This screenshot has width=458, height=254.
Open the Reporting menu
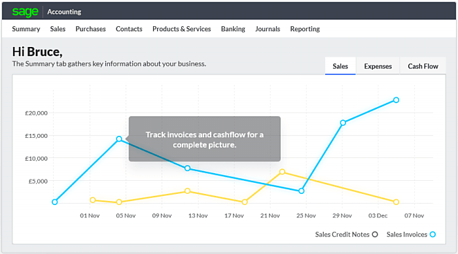click(x=305, y=29)
